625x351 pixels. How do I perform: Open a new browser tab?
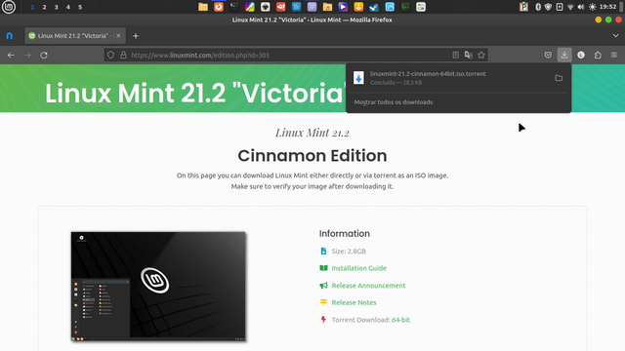point(136,36)
